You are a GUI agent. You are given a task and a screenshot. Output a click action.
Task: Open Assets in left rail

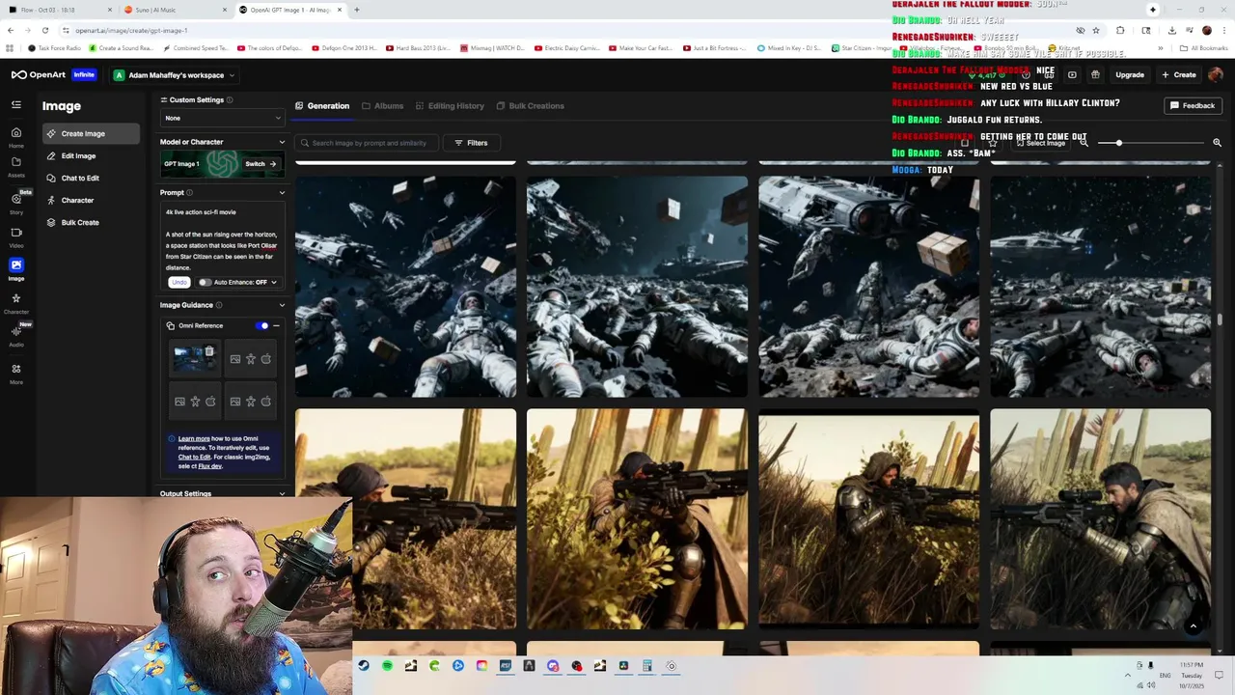click(x=16, y=166)
